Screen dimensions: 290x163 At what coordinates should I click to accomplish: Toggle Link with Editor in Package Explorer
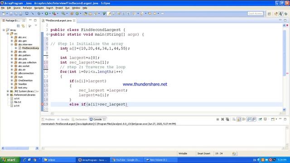coord(23,26)
